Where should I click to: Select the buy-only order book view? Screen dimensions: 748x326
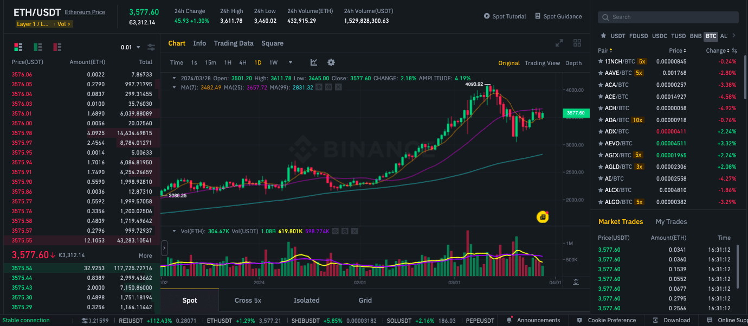coord(37,47)
